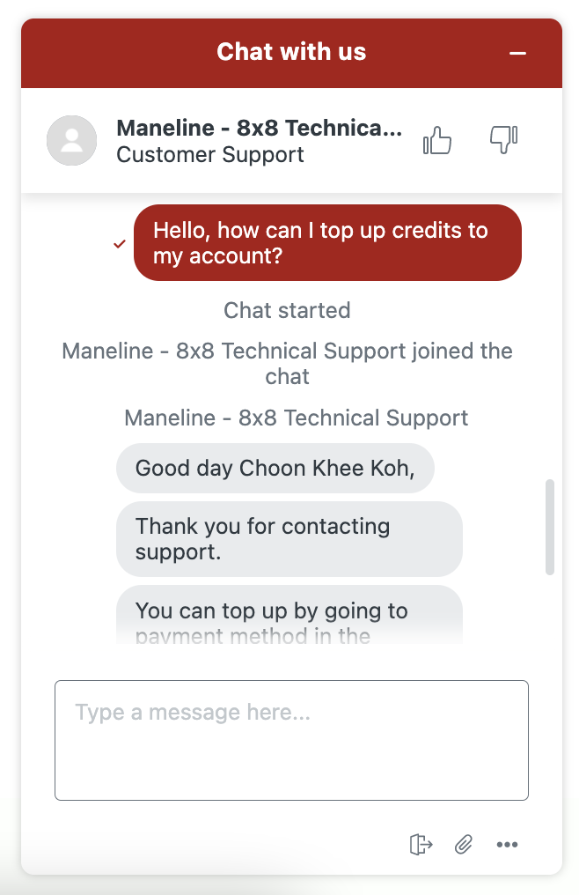Rate the chat with thumbs down
The image size is (579, 895).
click(503, 139)
